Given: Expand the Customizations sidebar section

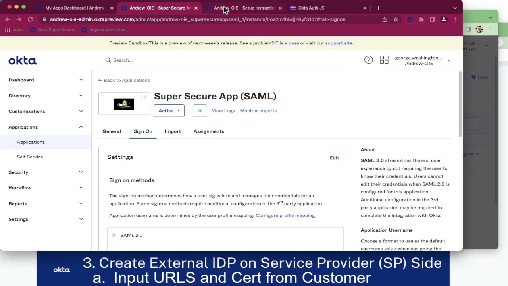Looking at the screenshot, I should (x=46, y=111).
